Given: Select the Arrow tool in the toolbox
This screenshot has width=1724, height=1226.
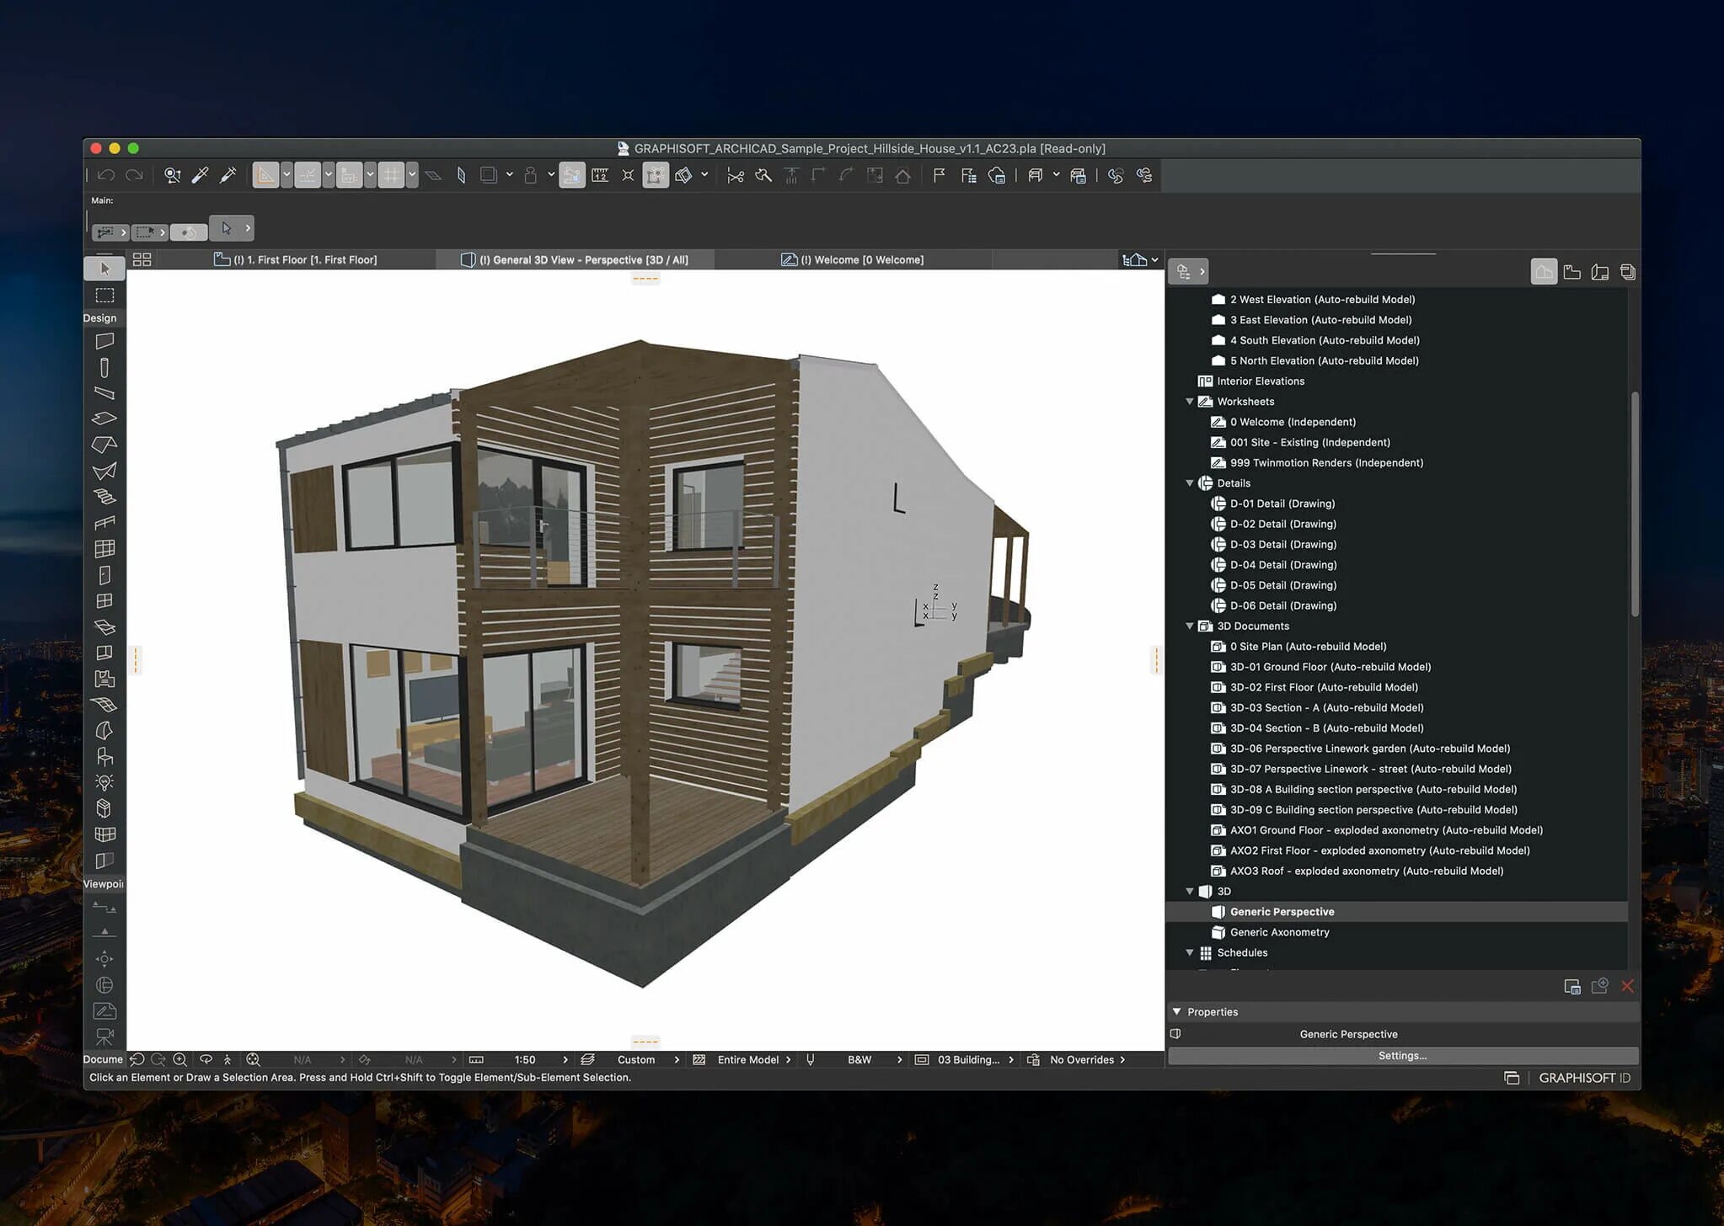Looking at the screenshot, I should point(104,269).
